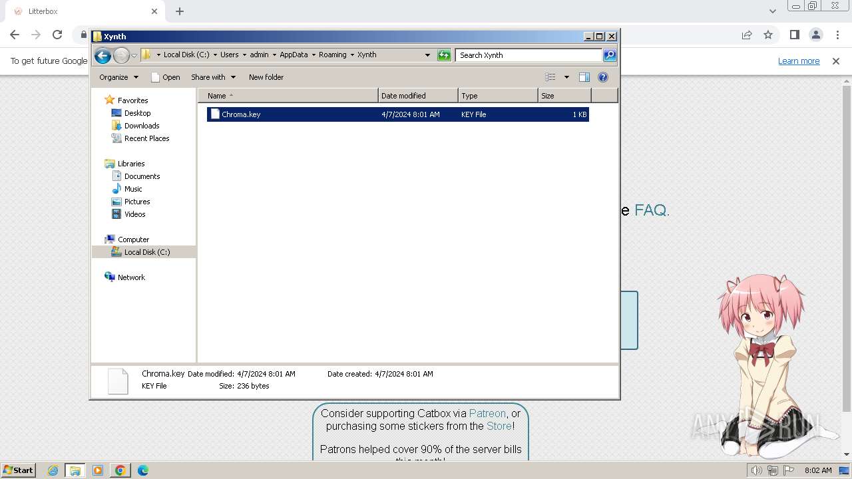Open the Chrome profile avatar
This screenshot has height=479, width=852.
[x=815, y=35]
